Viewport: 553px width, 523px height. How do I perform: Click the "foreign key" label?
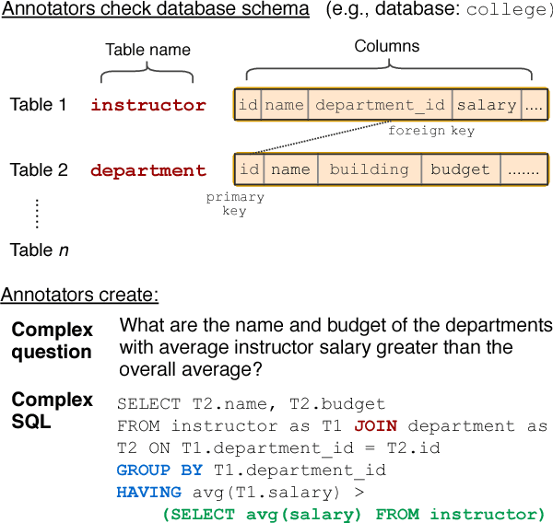430,131
